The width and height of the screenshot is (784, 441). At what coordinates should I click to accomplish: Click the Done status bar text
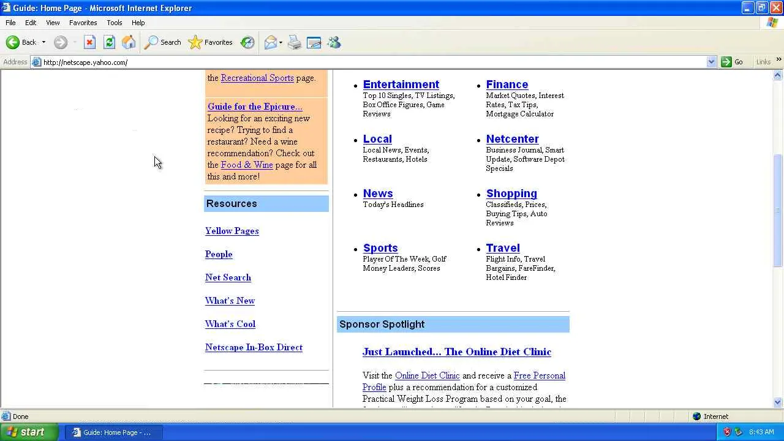tap(20, 417)
